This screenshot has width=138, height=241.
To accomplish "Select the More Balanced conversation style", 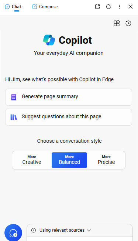I will tap(69, 160).
